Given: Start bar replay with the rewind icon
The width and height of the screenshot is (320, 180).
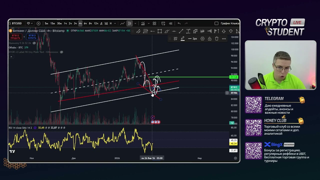Looking at the screenshot, I should 170,23.
